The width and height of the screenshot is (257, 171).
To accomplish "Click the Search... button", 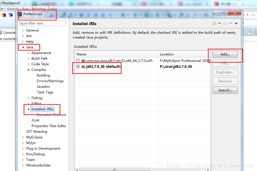I will 225,90.
